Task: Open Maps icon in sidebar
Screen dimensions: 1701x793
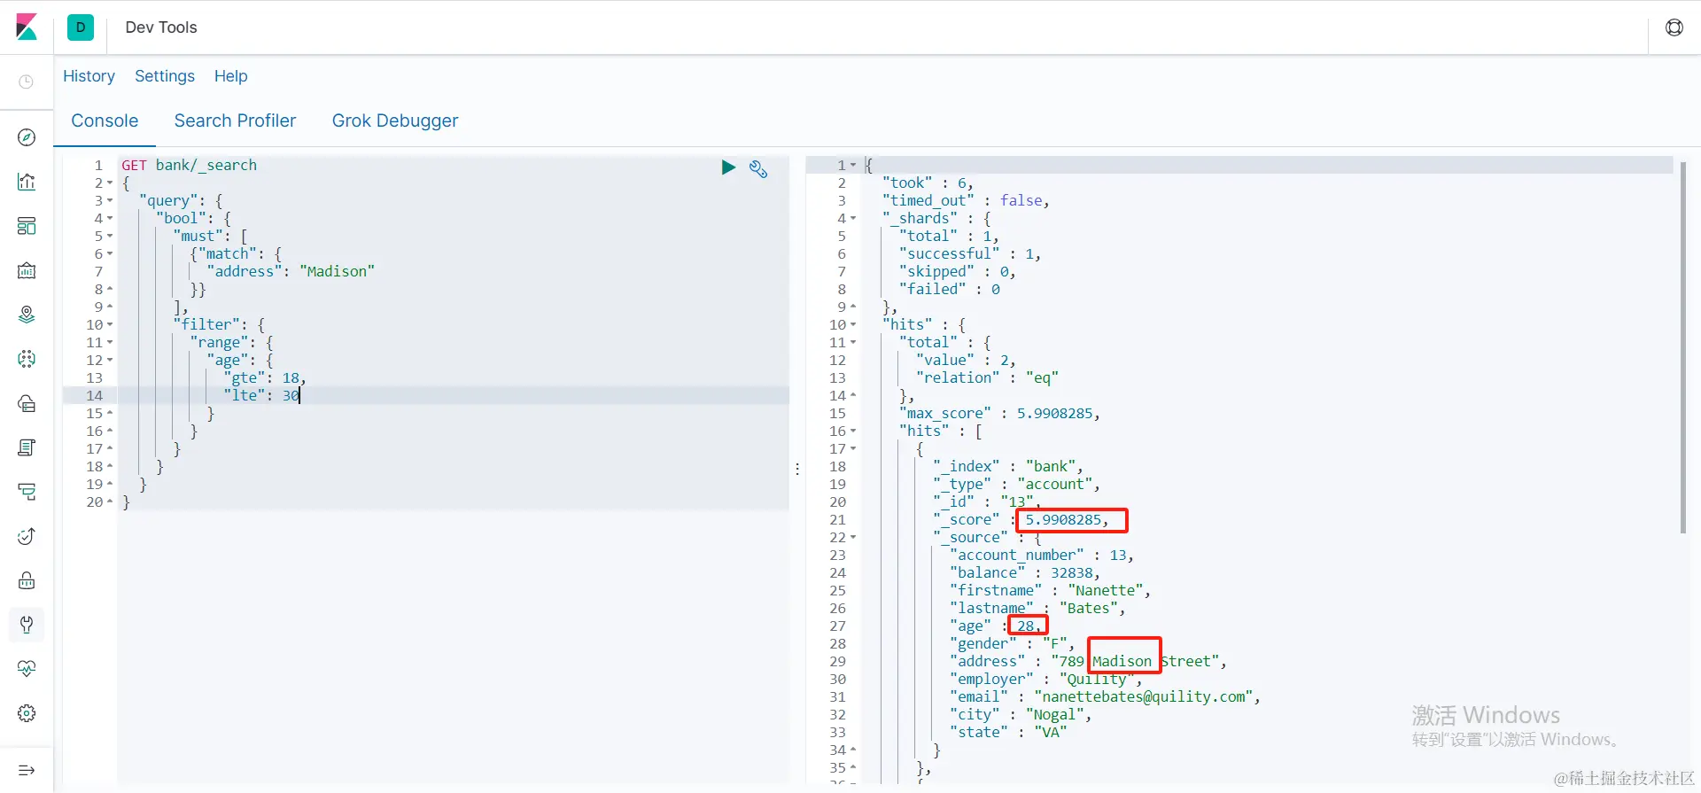Action: coord(27,315)
